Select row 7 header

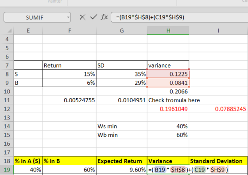pyautogui.click(x=7, y=65)
